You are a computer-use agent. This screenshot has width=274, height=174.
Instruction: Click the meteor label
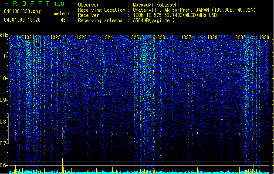pyautogui.click(x=62, y=13)
